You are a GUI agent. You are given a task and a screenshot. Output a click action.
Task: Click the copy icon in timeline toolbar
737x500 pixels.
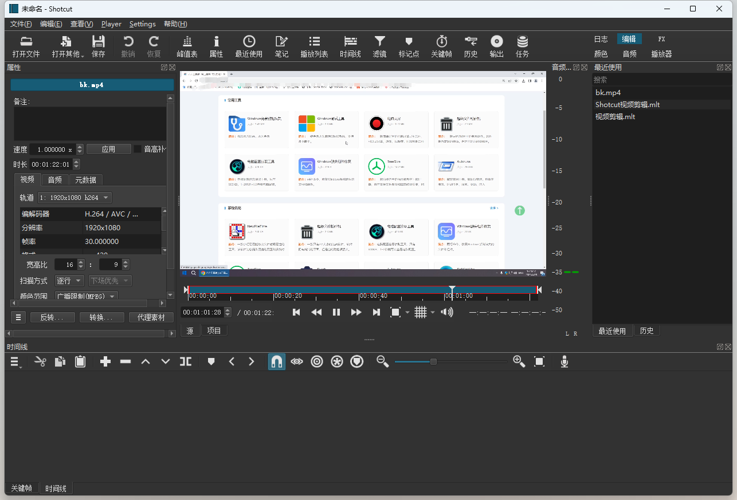pyautogui.click(x=60, y=361)
